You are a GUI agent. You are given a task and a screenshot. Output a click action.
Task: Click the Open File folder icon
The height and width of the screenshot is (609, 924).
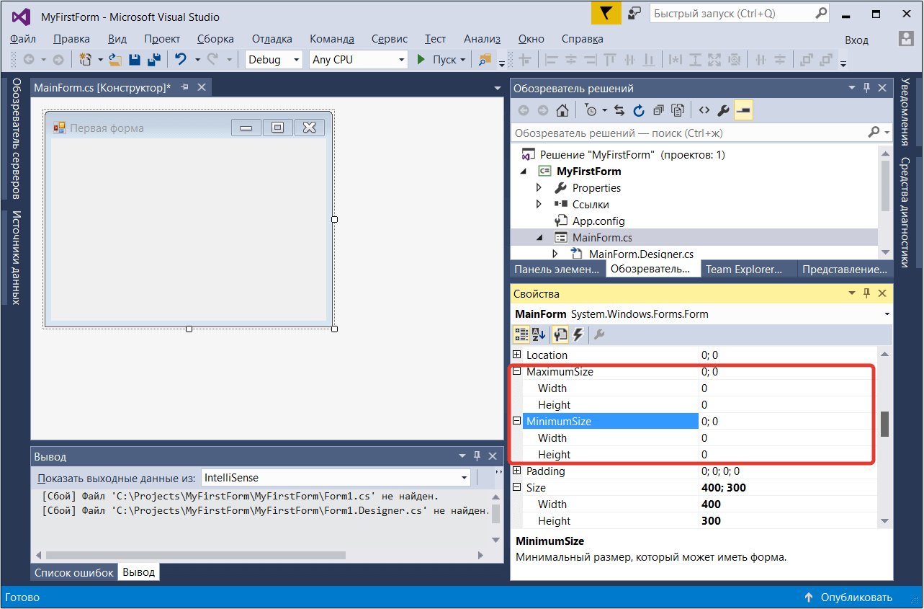click(x=115, y=60)
